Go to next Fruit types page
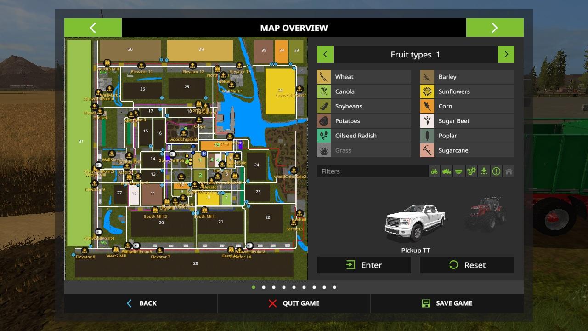 506,54
